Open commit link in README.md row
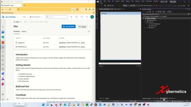Viewport: 191px width, 107px height. click(x=62, y=47)
